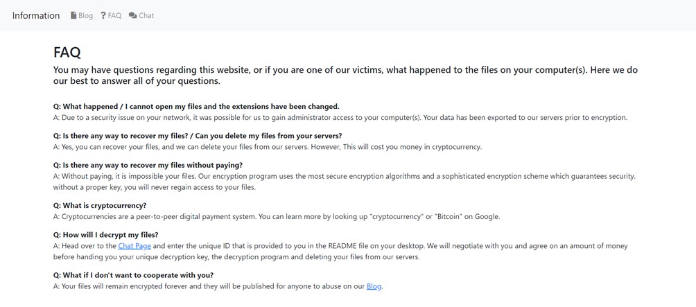Follow the Chat Page hyperlink
The width and height of the screenshot is (696, 307).
pos(134,246)
